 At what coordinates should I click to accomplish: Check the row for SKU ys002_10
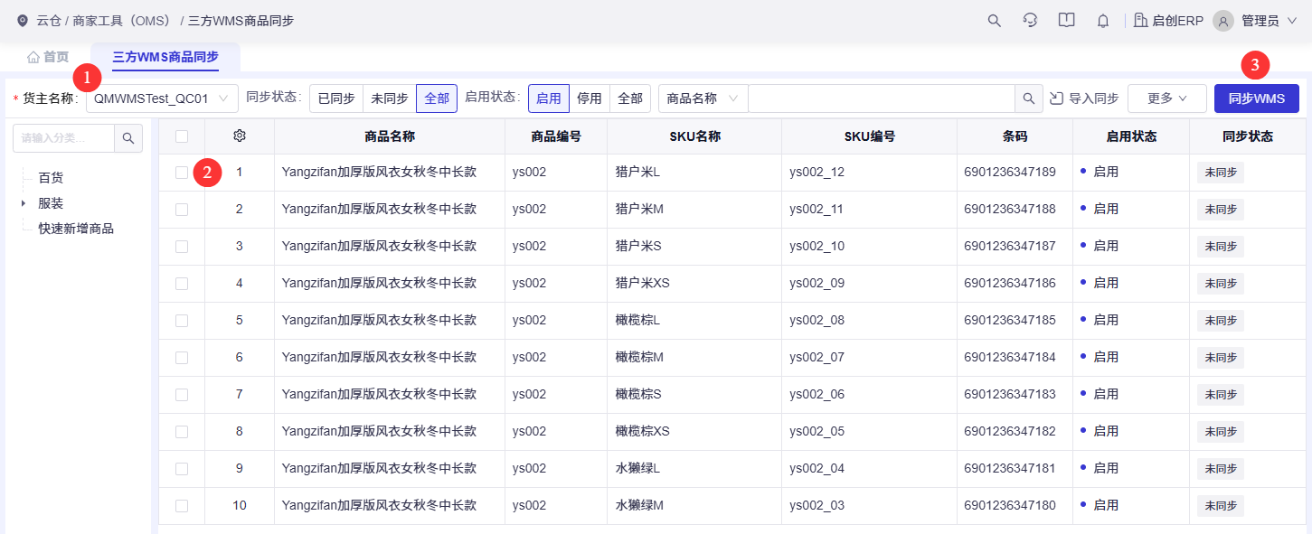[x=182, y=246]
